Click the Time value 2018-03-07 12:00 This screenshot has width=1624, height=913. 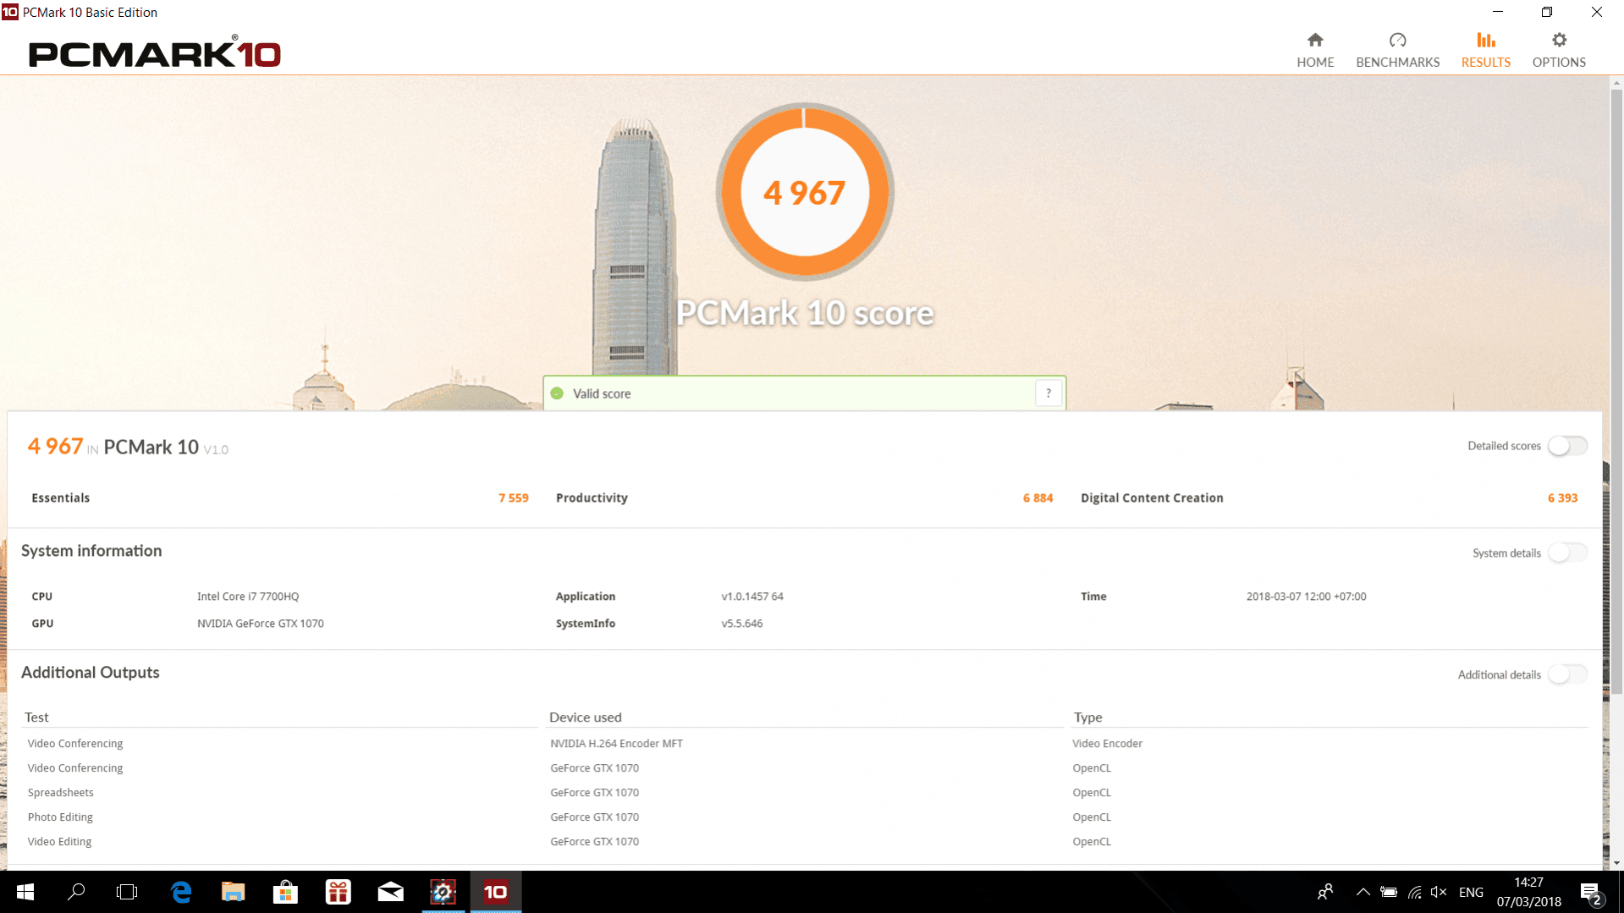click(1306, 597)
